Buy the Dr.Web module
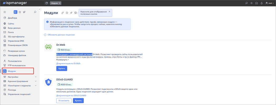The height and width of the screenshot is (105, 276). point(62,69)
